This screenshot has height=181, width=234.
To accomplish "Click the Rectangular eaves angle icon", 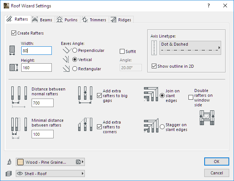I will tap(66, 68).
